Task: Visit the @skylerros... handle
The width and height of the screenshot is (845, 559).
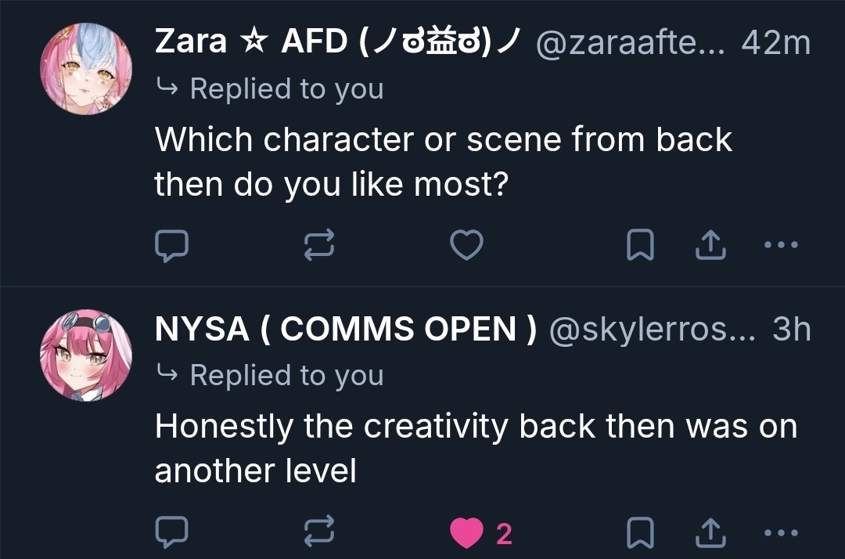Action: [x=653, y=330]
